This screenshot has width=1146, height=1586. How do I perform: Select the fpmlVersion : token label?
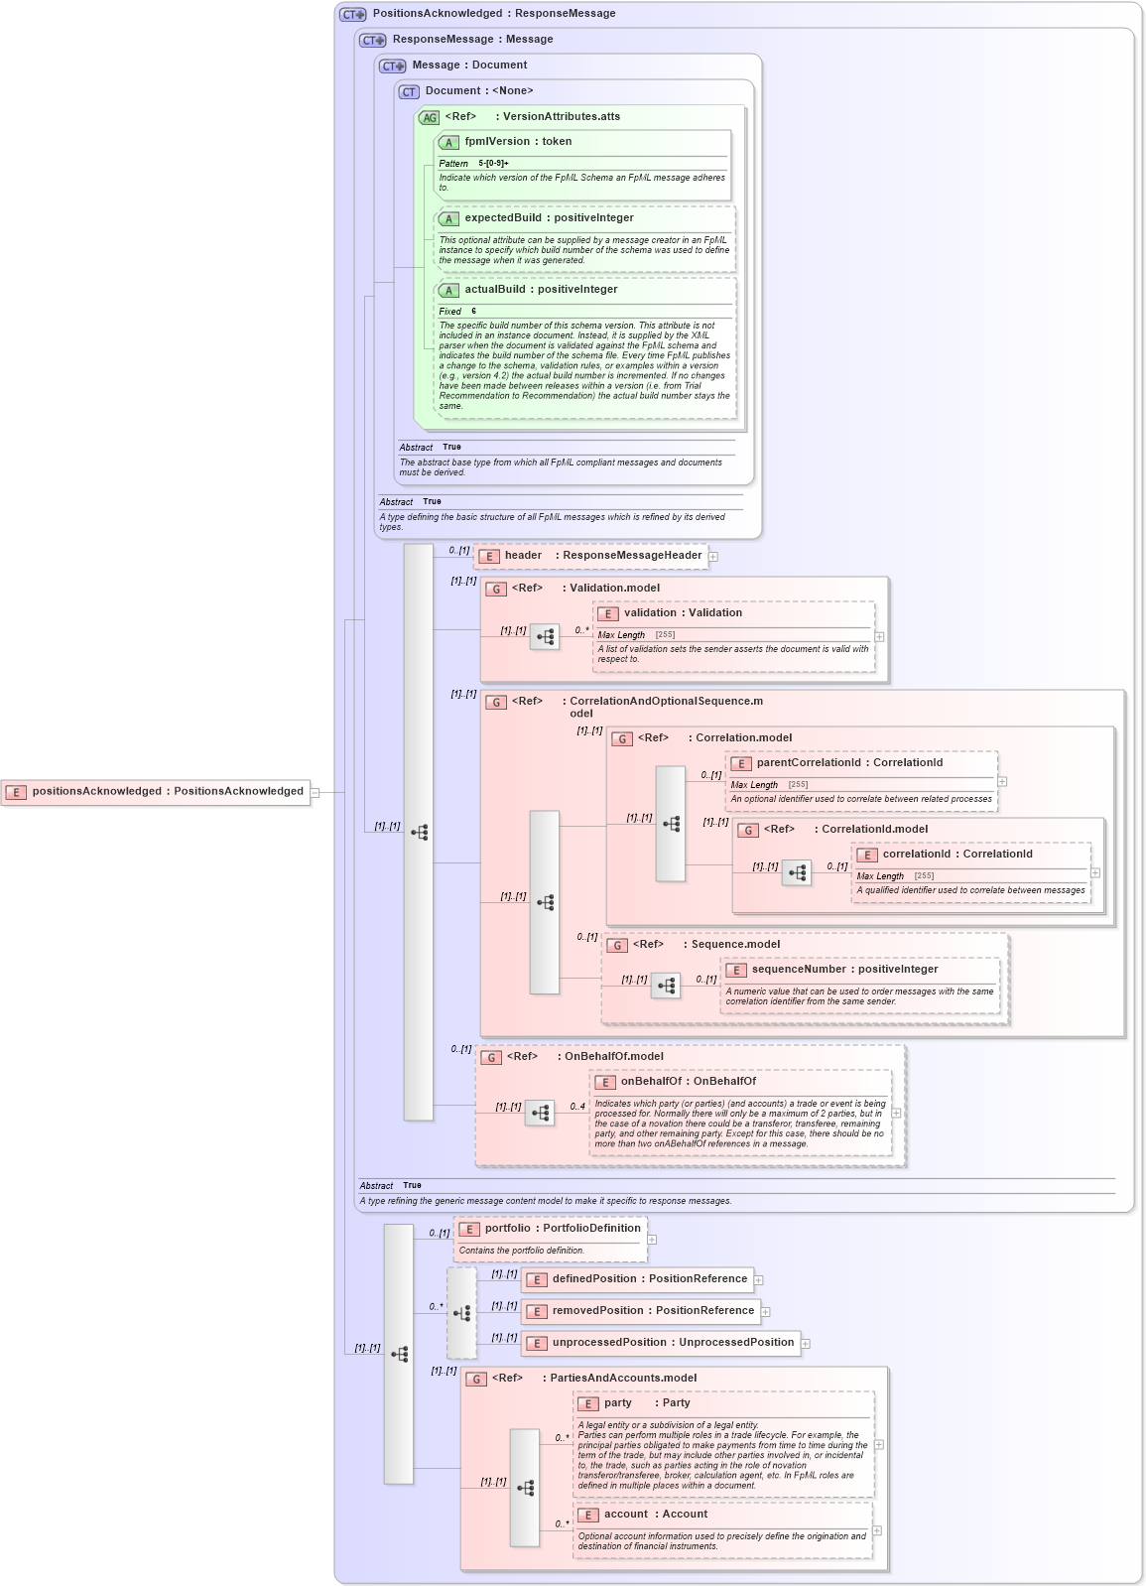518,142
